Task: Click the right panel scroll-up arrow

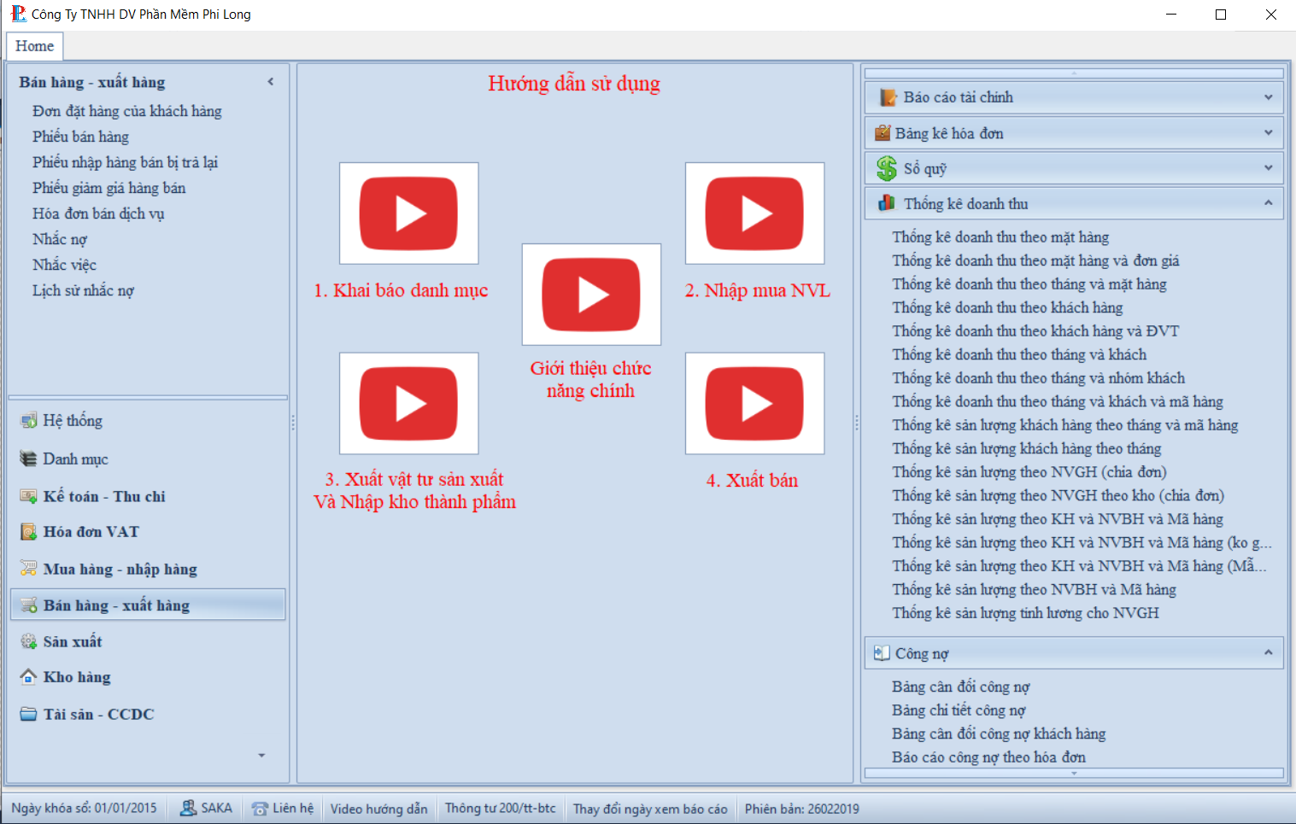Action: [x=1074, y=73]
